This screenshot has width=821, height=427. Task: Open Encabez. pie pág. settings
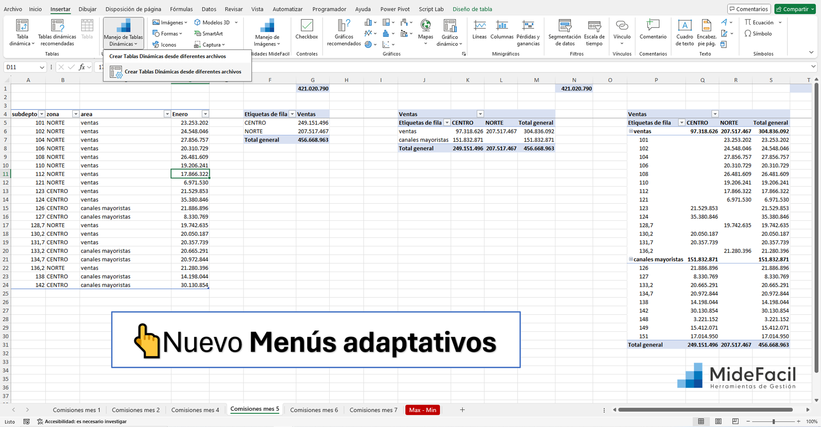pyautogui.click(x=706, y=32)
